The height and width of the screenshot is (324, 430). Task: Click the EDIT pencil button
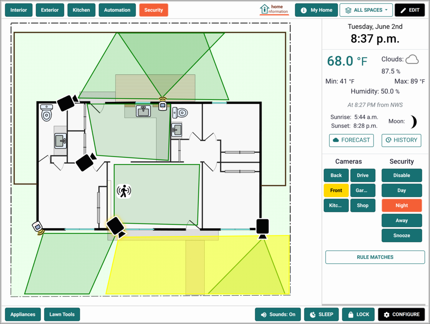(x=410, y=10)
